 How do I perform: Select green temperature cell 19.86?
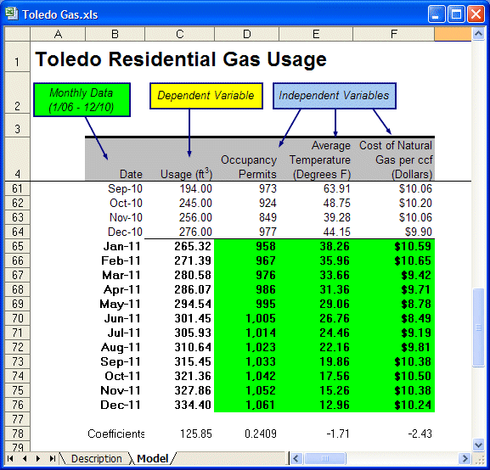tap(316, 361)
